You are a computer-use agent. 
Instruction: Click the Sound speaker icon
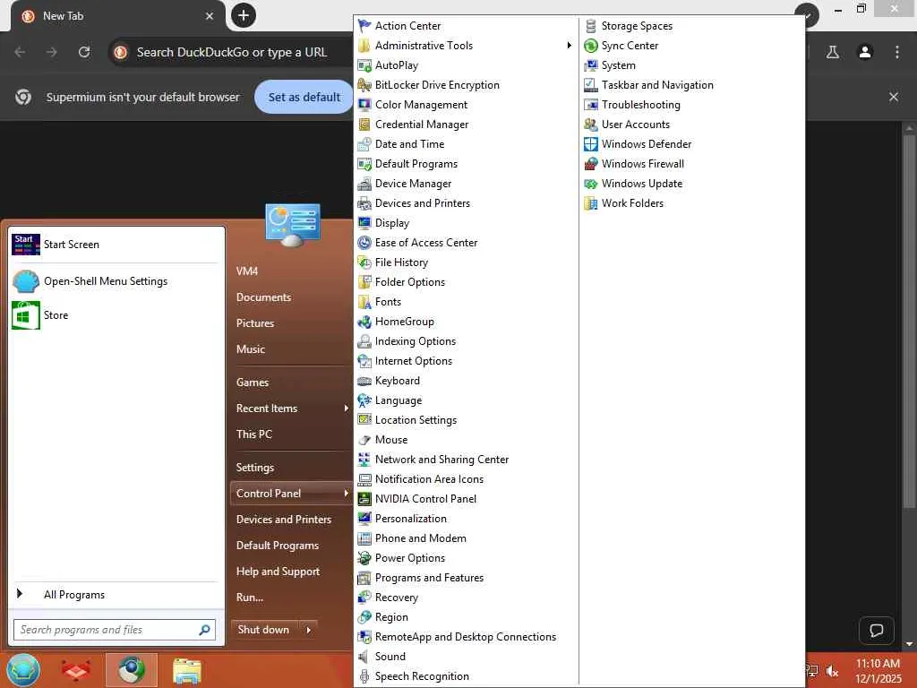tap(364, 657)
